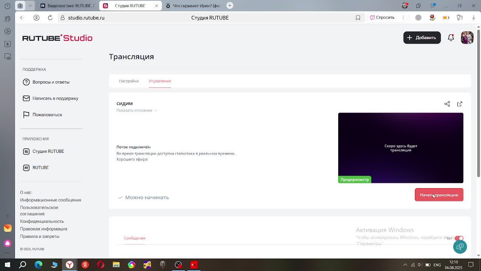Click the Начать трансляцию button
481x271 pixels.
click(x=439, y=195)
